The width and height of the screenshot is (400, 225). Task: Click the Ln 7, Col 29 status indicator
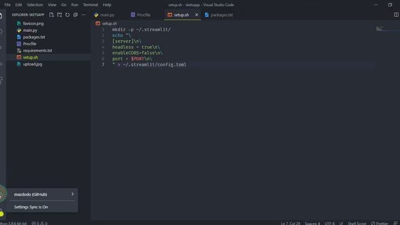[290, 223]
